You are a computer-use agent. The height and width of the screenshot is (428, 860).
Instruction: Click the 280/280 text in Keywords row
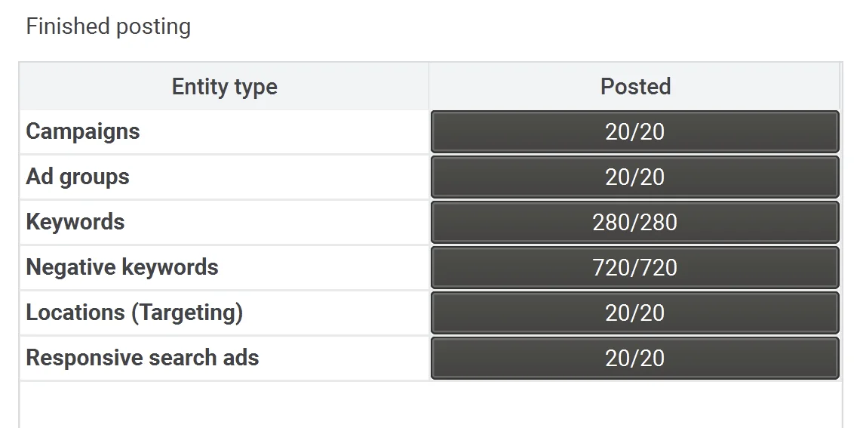tap(634, 222)
